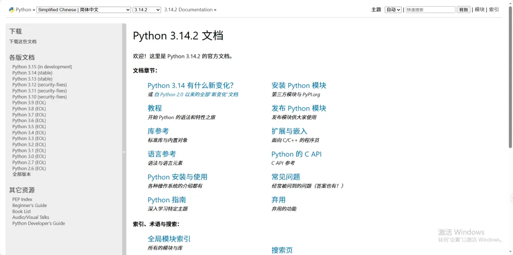Open the 下载这些文档 link
Image resolution: width=513 pixels, height=255 pixels.
click(x=23, y=41)
